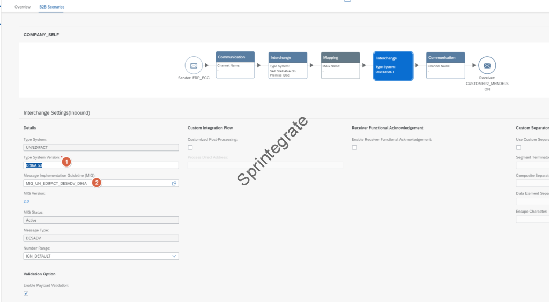Click the Message Implementation Guideline field

[x=97, y=183]
